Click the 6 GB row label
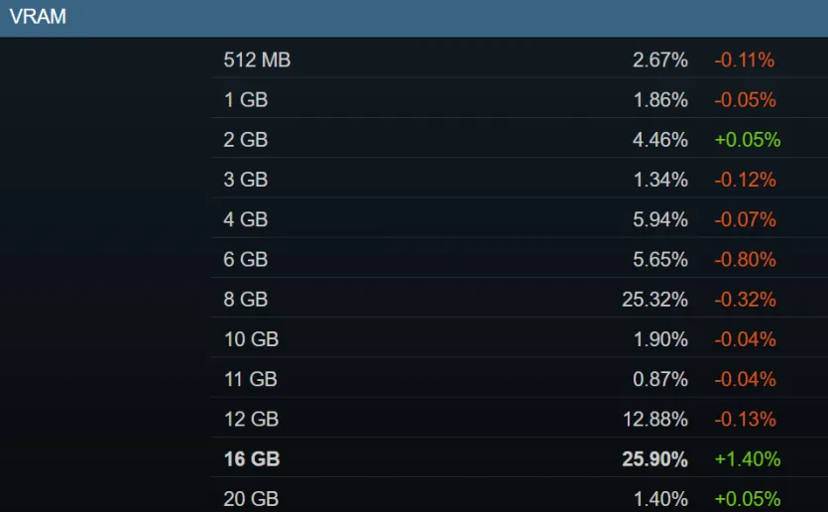The image size is (828, 512). click(246, 259)
